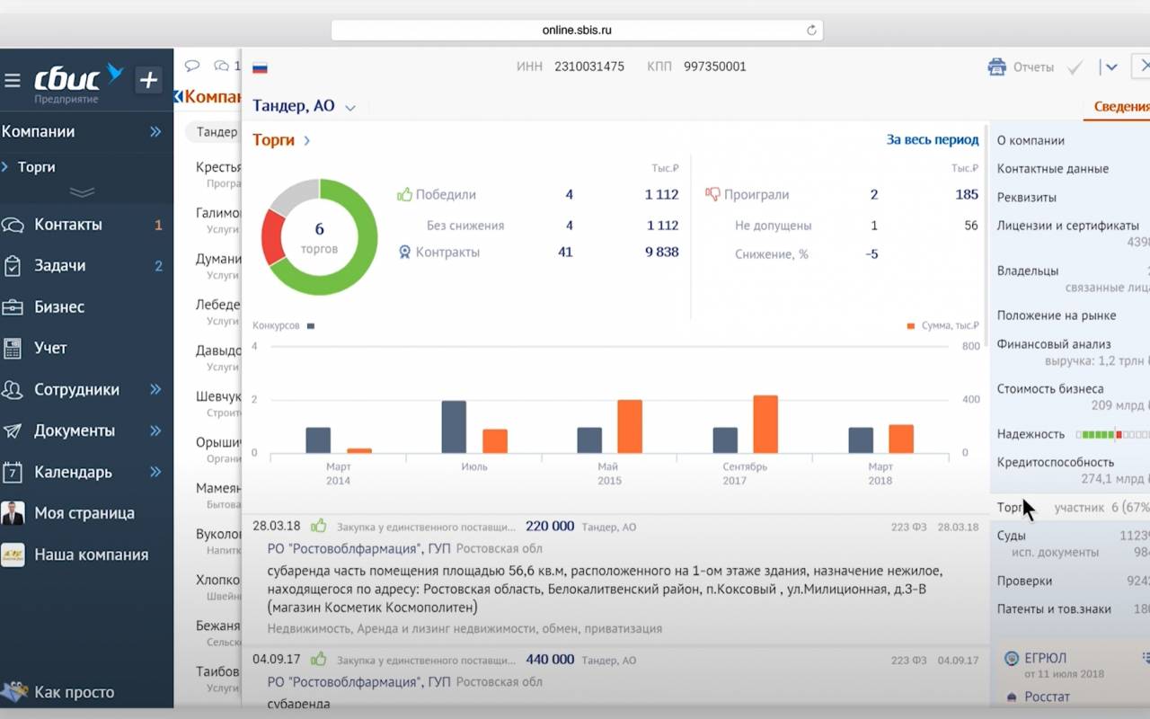This screenshot has height=719, width=1150.
Task: Click the Сотрудники people icon
Action: coord(13,390)
